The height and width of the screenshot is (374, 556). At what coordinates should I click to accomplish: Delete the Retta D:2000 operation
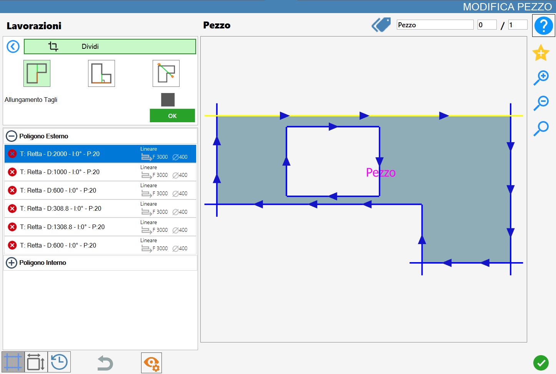coord(12,154)
